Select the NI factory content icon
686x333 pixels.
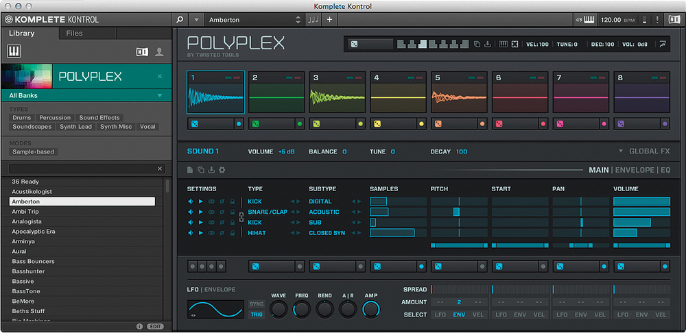142,52
